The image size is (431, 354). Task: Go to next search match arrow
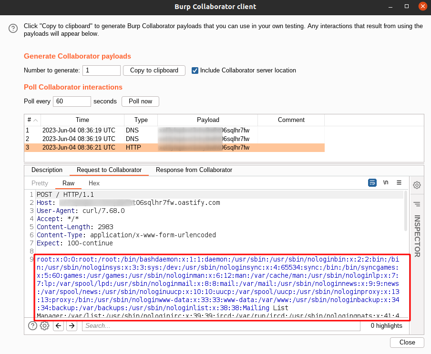[x=72, y=326]
